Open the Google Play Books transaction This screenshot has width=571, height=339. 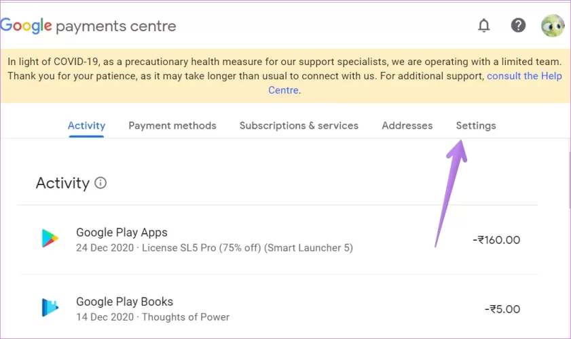[124, 302]
